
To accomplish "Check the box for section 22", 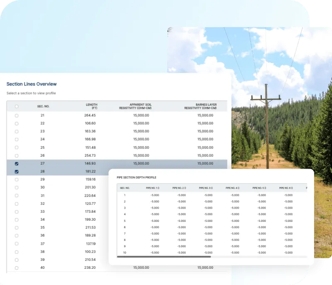I will pyautogui.click(x=17, y=123).
